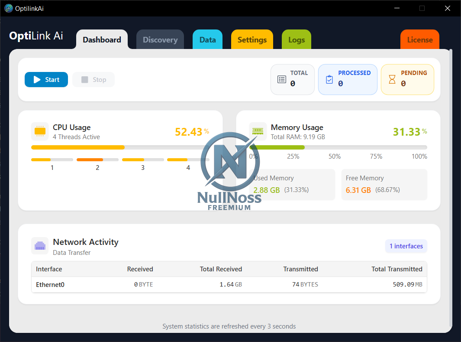Click the NullNoss Freemium logo
461x342 pixels.
(229, 171)
